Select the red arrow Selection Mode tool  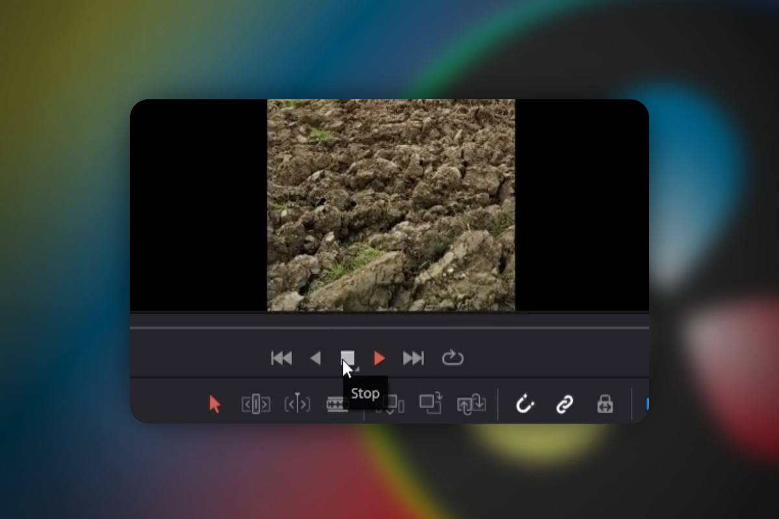tap(215, 404)
